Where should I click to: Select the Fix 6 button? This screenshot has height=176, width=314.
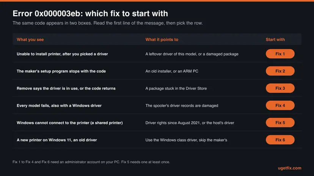pyautogui.click(x=280, y=140)
